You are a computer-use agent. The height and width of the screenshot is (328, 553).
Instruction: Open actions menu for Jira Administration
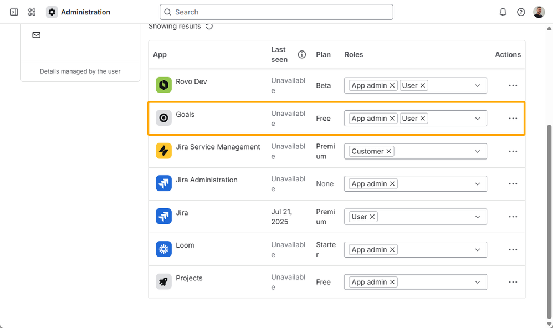tap(513, 184)
